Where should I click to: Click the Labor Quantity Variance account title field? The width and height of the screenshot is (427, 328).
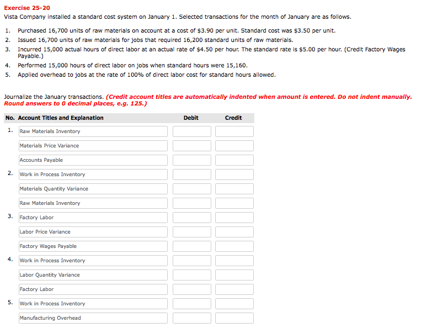tap(93, 275)
